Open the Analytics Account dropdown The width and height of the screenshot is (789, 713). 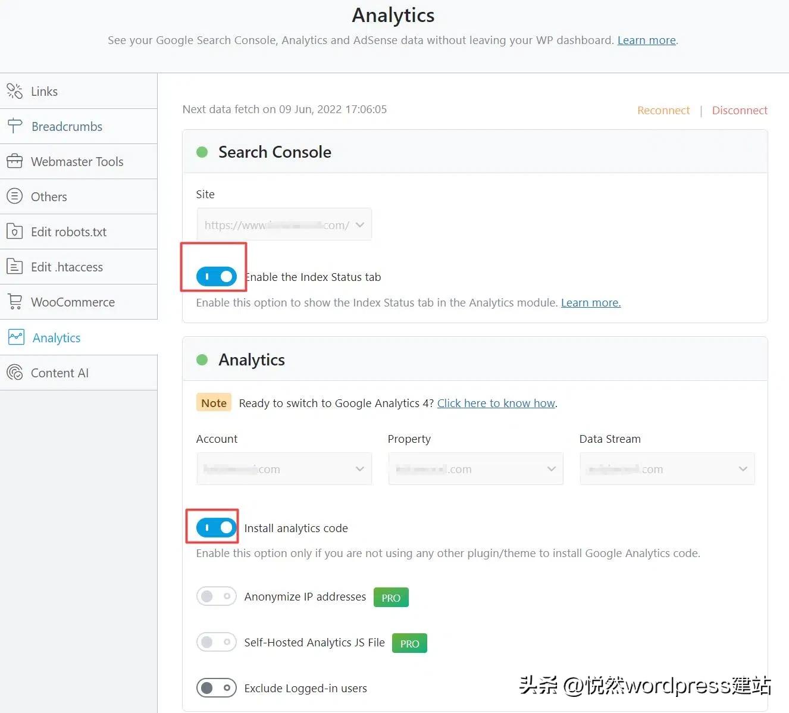tap(284, 469)
